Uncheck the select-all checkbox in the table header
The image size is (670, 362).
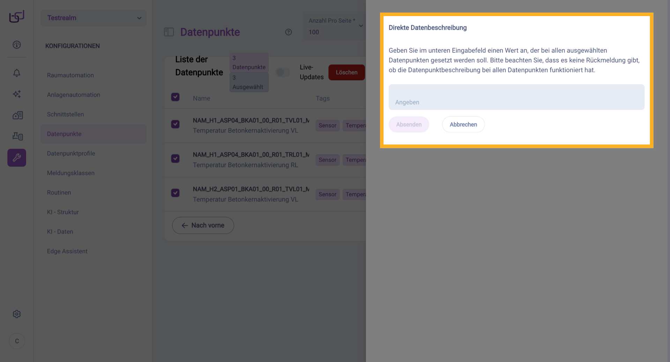point(175,97)
